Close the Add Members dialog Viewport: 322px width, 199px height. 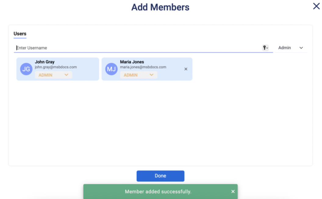pos(316,6)
